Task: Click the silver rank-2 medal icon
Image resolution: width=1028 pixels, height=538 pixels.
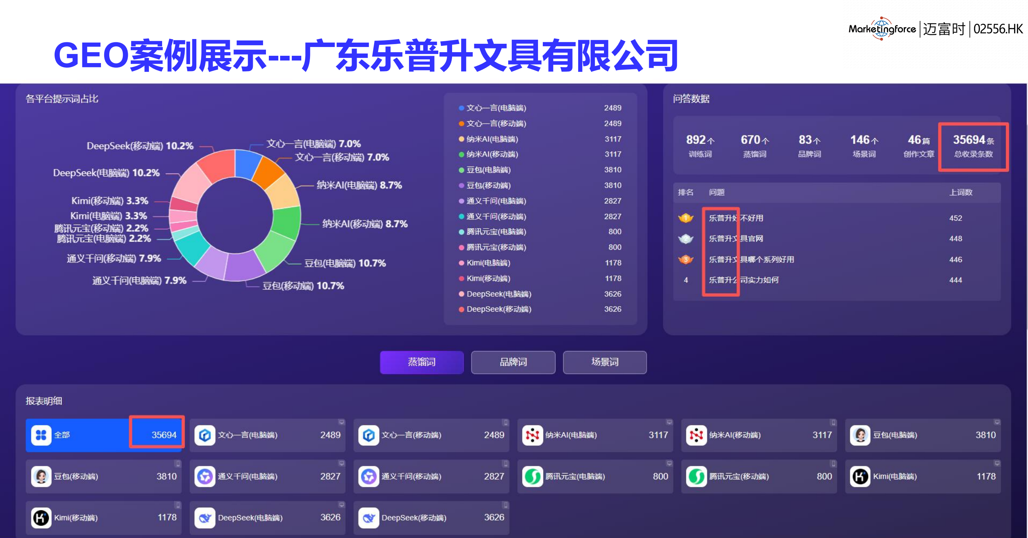Action: click(686, 239)
